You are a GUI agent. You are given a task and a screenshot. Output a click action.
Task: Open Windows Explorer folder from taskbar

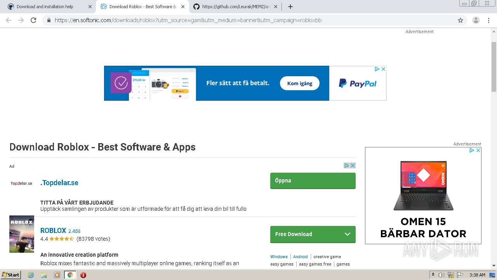click(x=44, y=275)
